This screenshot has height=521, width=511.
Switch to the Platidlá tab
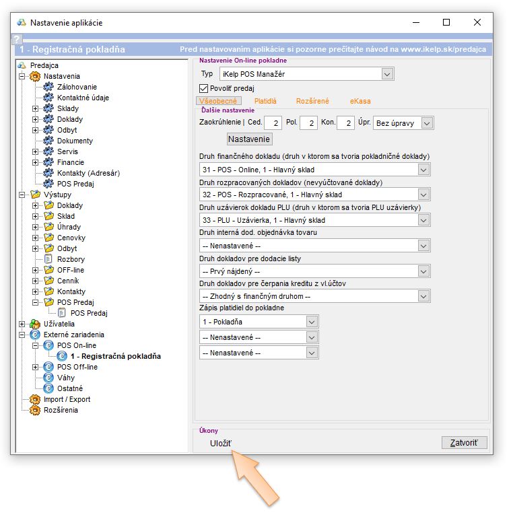265,101
